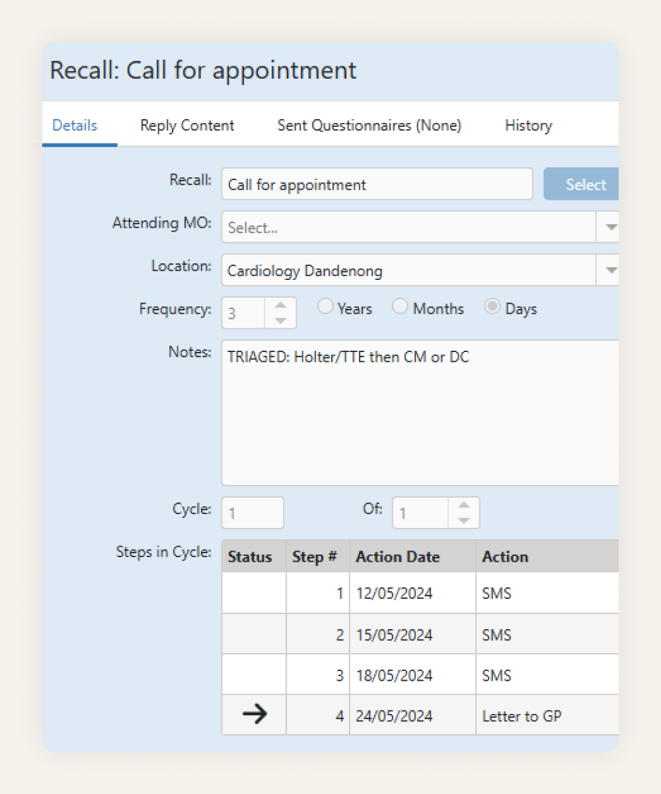Click the Of cycles number field
This screenshot has width=661, height=794.
tap(420, 513)
